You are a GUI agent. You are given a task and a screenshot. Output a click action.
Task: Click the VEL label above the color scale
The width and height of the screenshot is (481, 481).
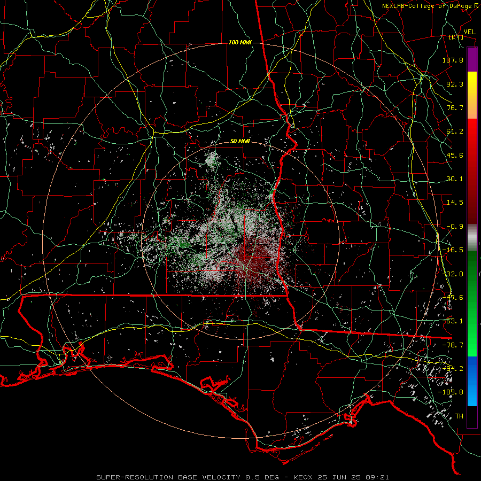pos(469,32)
